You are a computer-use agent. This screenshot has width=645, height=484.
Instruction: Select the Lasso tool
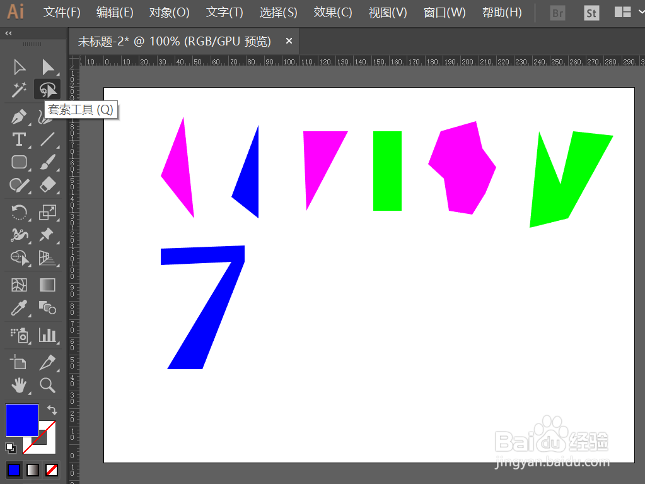tap(48, 90)
